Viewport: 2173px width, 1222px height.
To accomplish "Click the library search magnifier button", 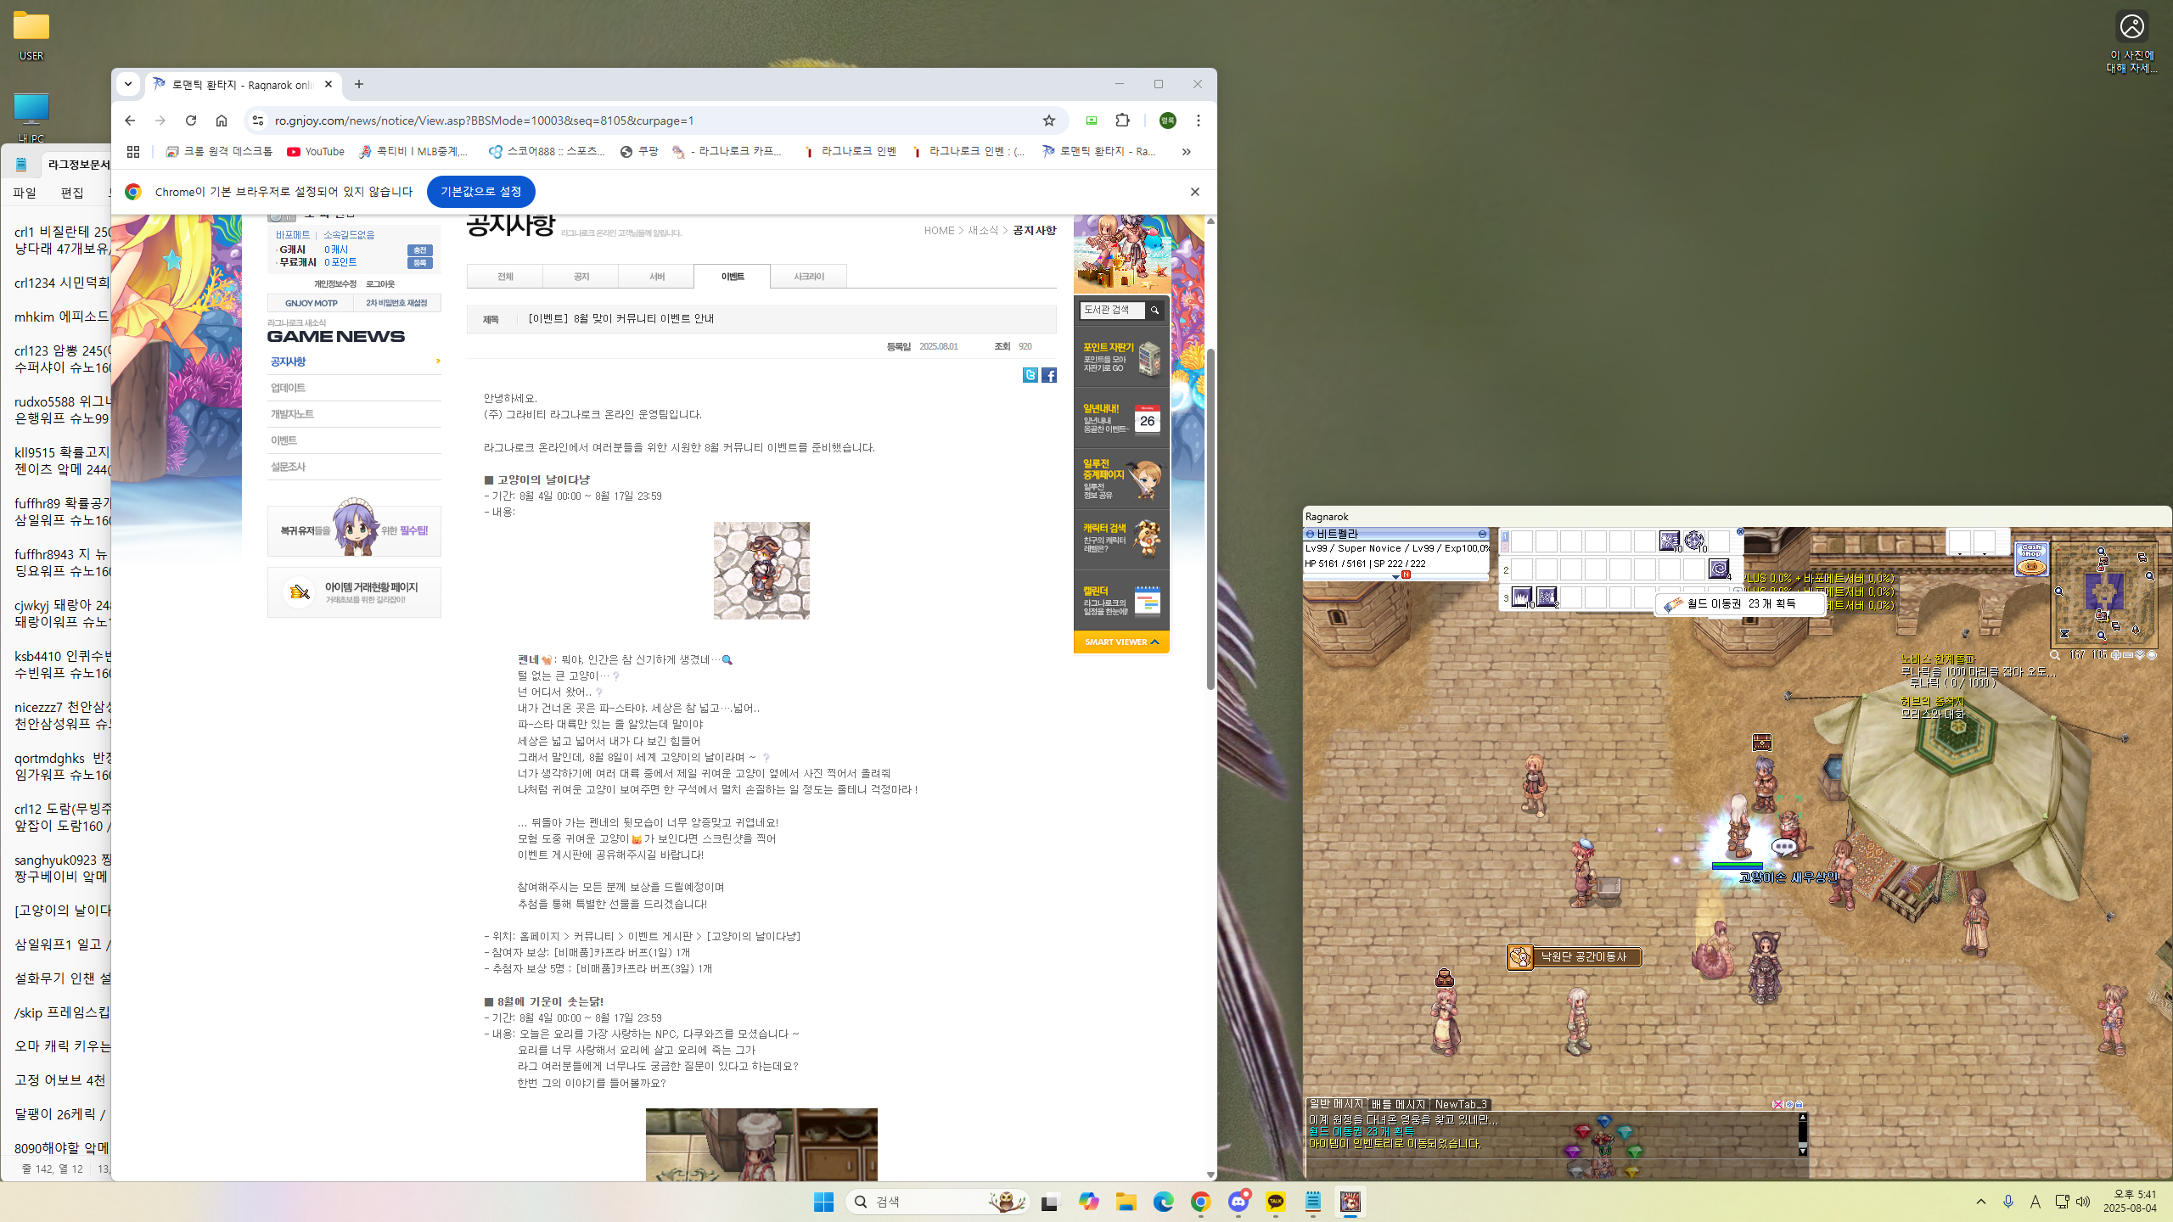I will click(1154, 310).
